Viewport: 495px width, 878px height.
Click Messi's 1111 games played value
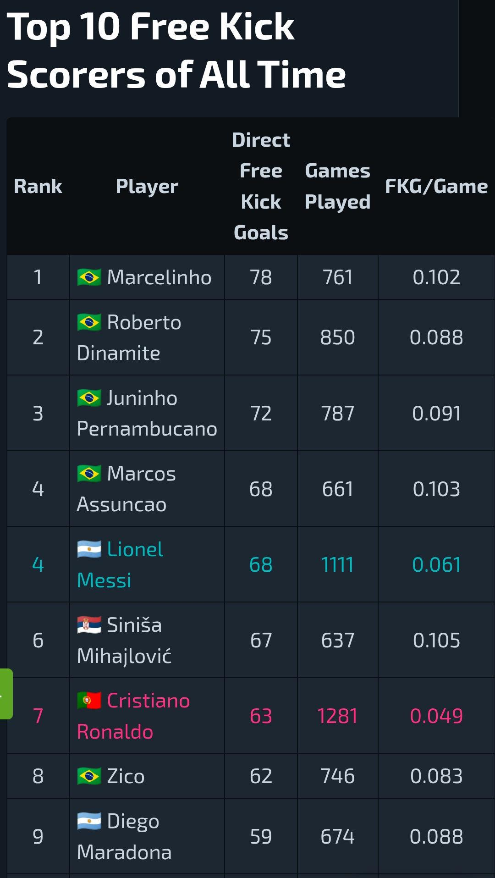coord(337,564)
